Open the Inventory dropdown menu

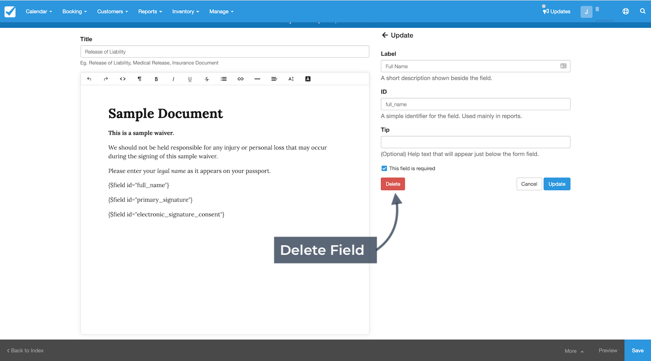click(x=186, y=11)
